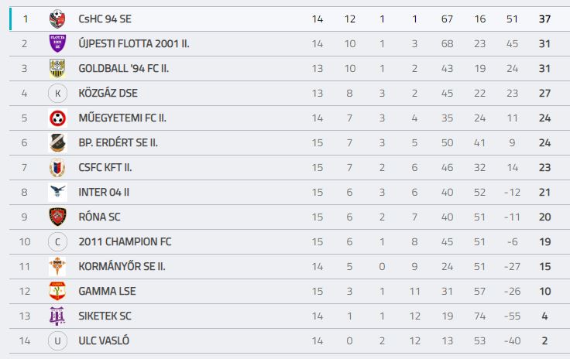Click the first-place row showing 37 points

tap(290, 19)
